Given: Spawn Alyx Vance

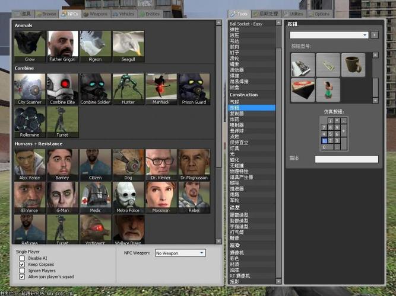Looking at the screenshot, I should [30, 165].
